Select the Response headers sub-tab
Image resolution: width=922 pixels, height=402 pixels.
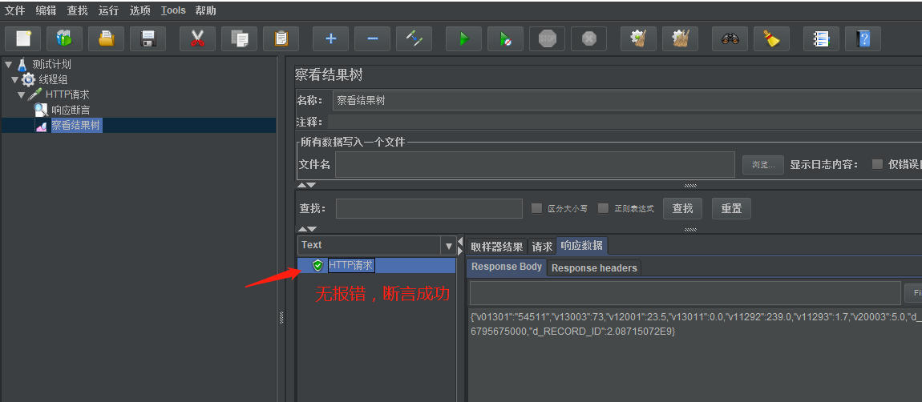[594, 268]
